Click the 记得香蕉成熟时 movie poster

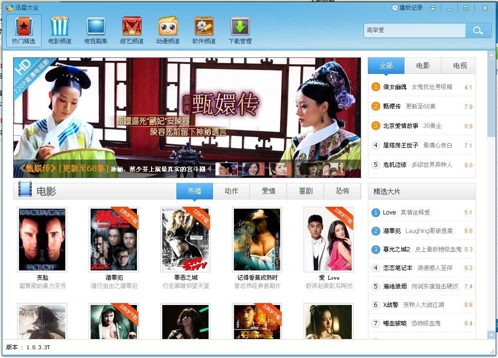pyautogui.click(x=257, y=239)
